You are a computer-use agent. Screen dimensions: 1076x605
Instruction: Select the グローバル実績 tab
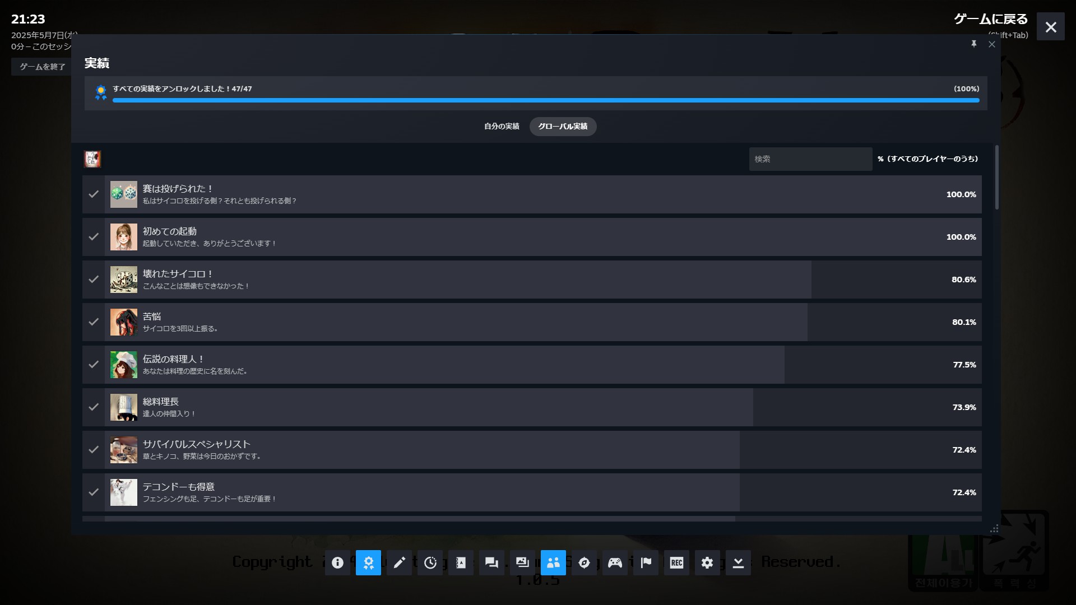click(x=563, y=127)
